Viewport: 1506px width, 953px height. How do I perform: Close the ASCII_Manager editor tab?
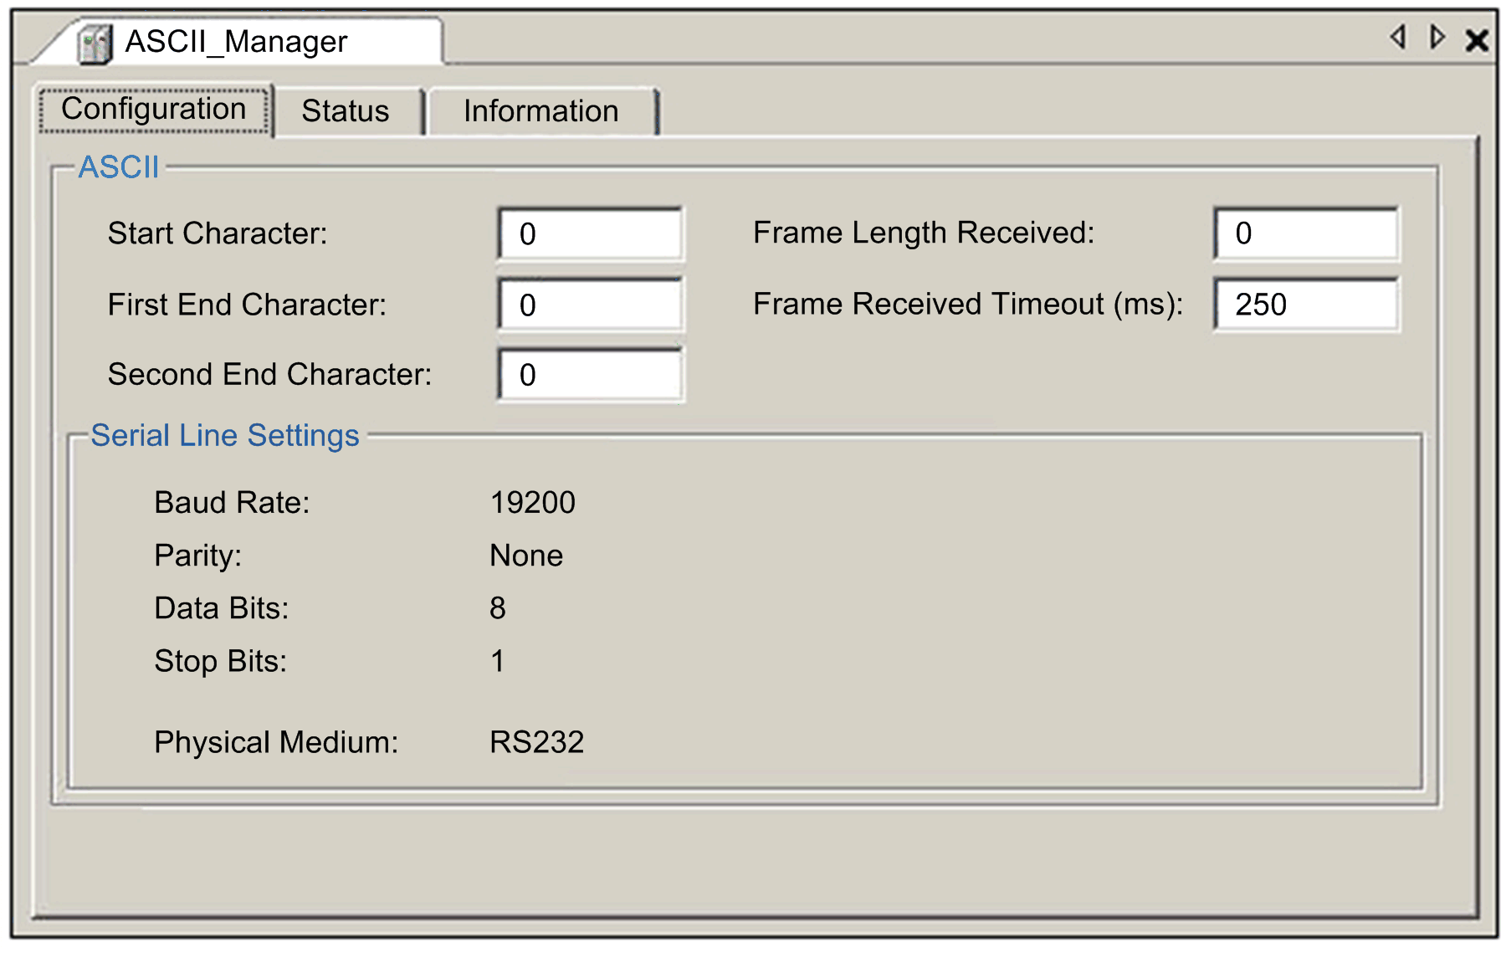pos(1478,39)
